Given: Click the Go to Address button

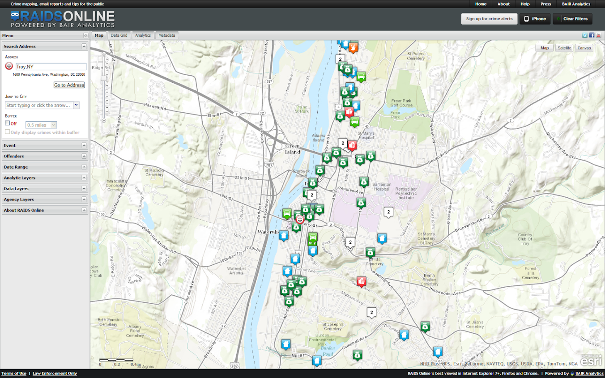Looking at the screenshot, I should [69, 85].
